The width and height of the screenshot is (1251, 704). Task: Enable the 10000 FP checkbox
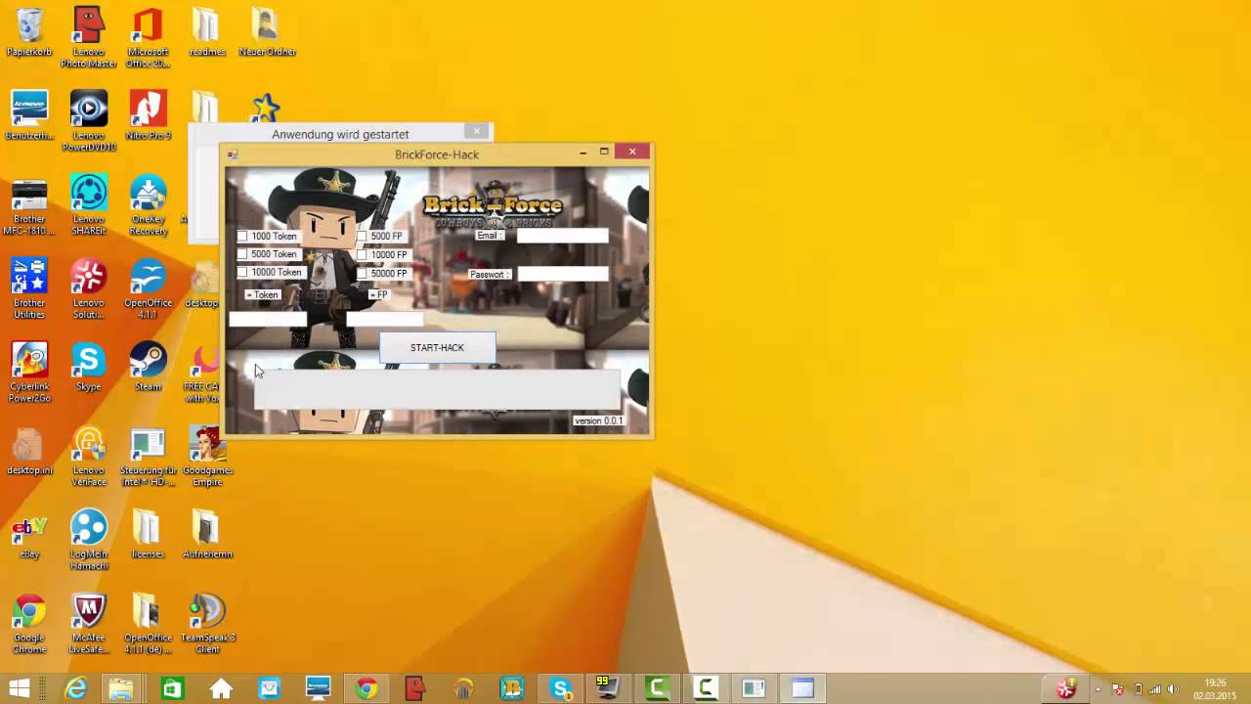pos(362,255)
